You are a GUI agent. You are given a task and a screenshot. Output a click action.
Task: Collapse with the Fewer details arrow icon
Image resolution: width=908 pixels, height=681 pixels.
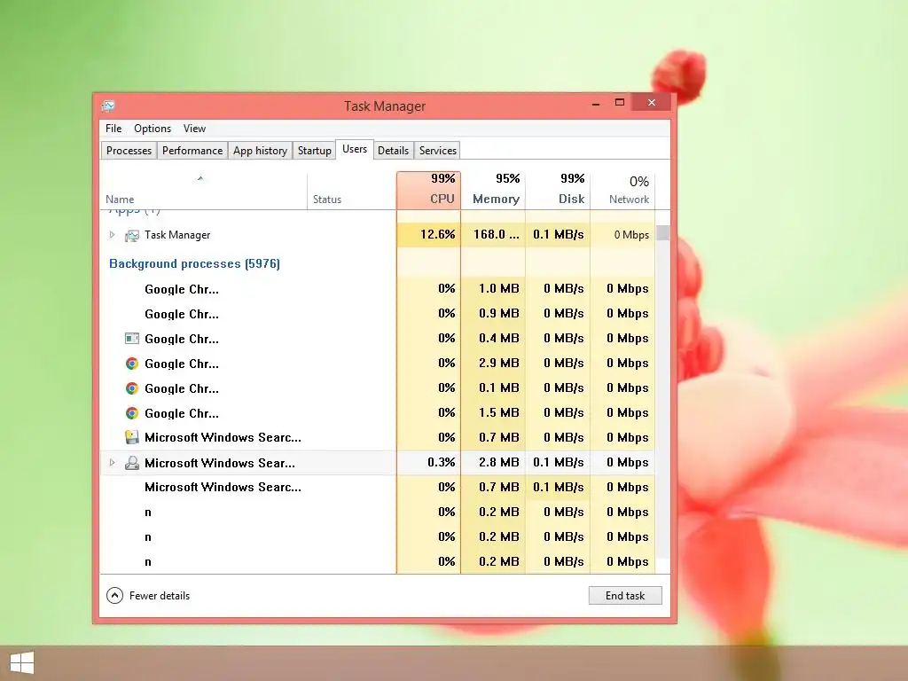[x=114, y=595]
